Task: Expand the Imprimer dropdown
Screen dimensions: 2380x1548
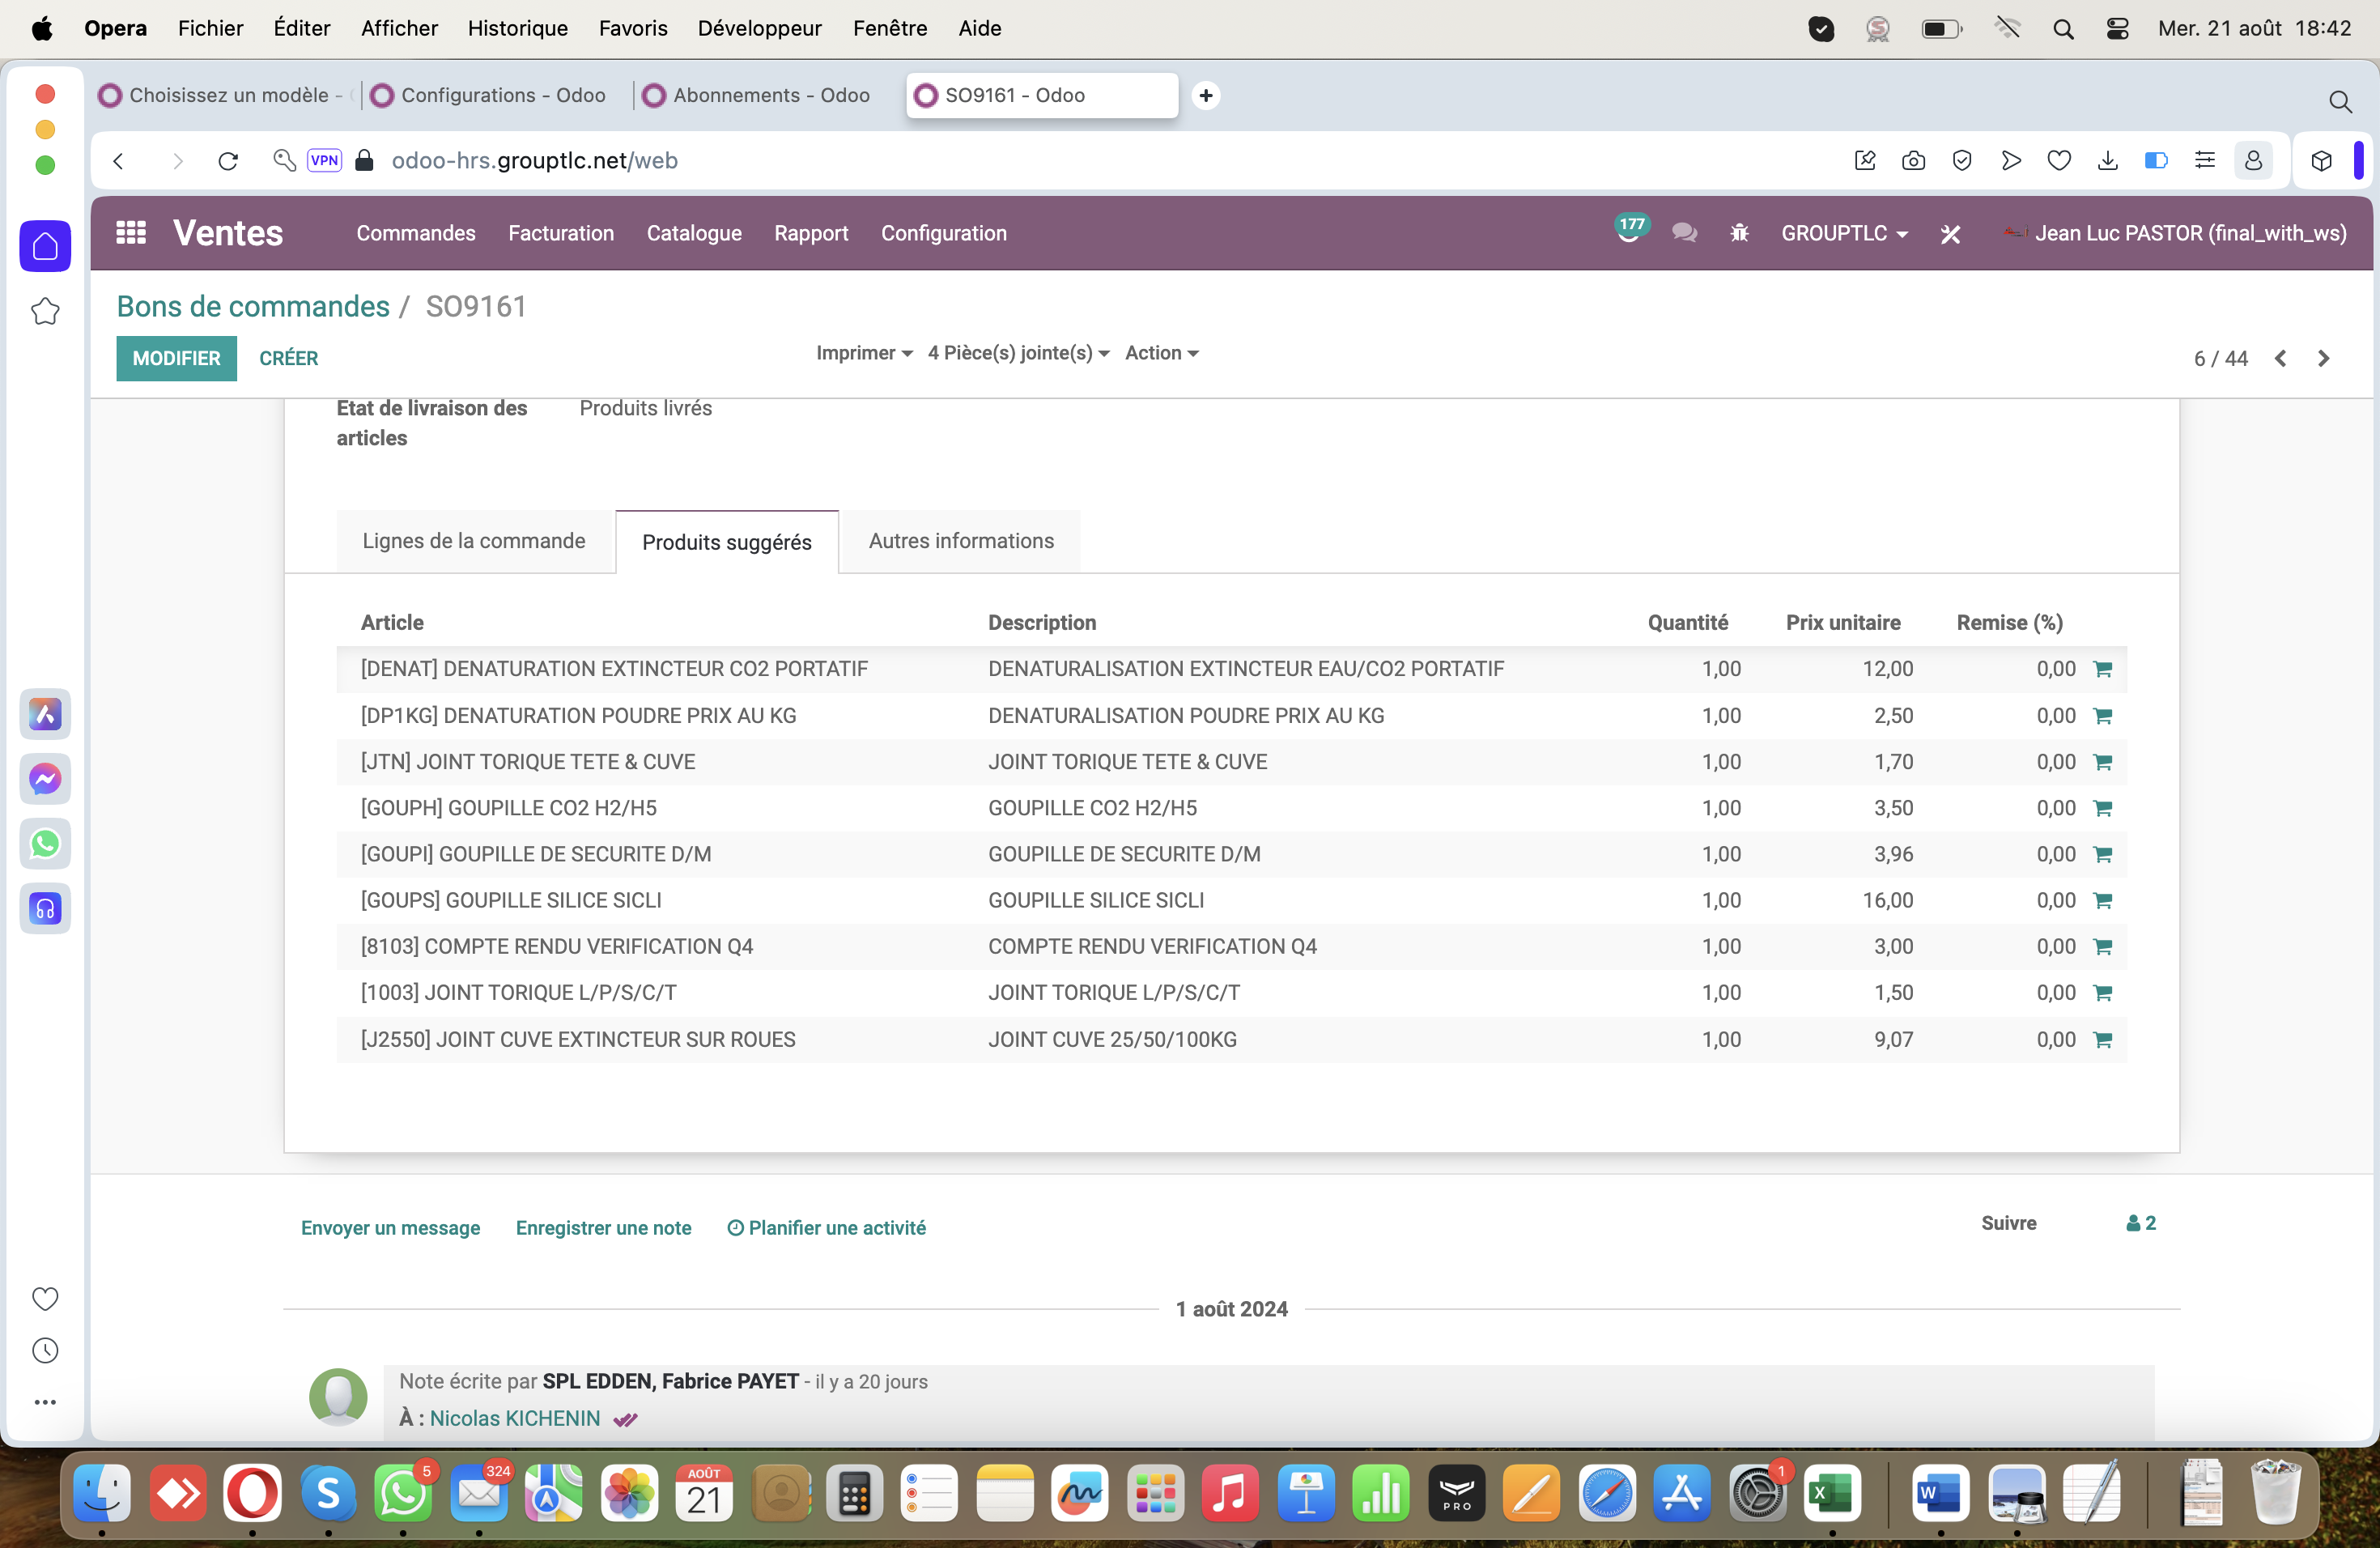Action: (863, 353)
